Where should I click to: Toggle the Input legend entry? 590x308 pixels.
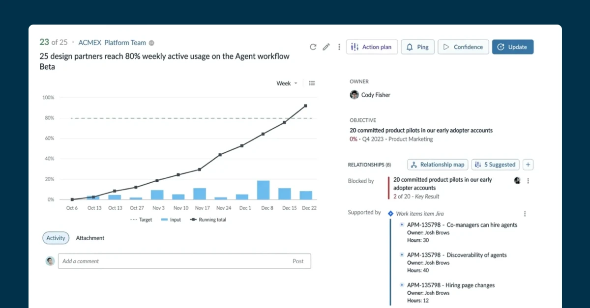coord(171,220)
